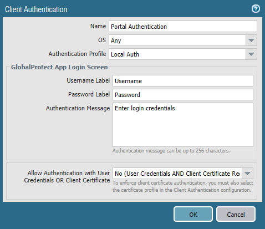Click the Username Label input field

point(183,81)
